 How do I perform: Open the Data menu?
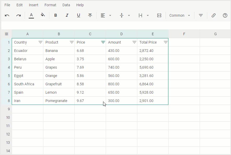pyautogui.click(x=66, y=5)
